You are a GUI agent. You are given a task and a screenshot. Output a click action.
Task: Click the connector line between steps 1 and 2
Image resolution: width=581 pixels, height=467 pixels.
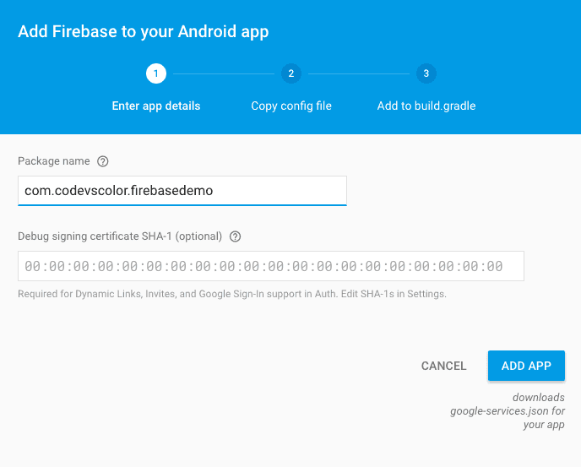(x=223, y=73)
